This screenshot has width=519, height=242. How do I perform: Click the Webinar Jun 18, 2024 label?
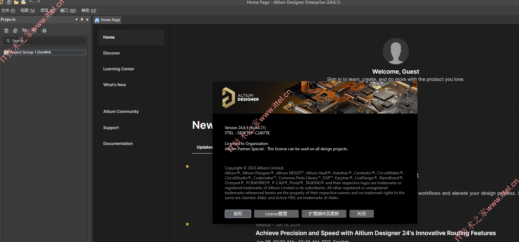(278, 225)
